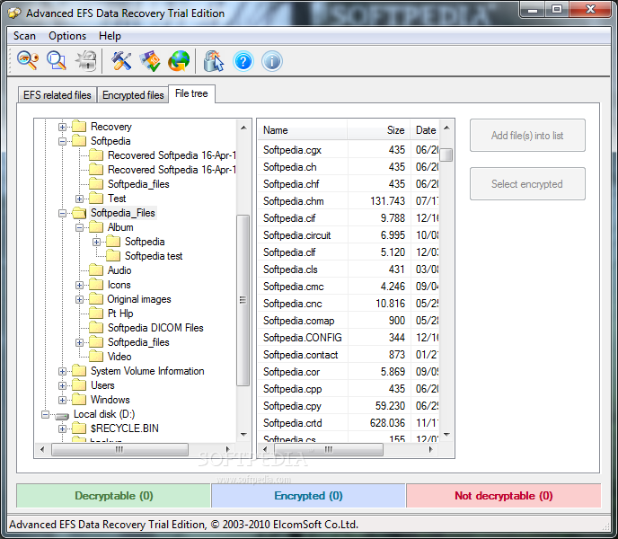Screen dimensions: 618x539
Task: Select the File tree tab
Action: click(x=191, y=93)
